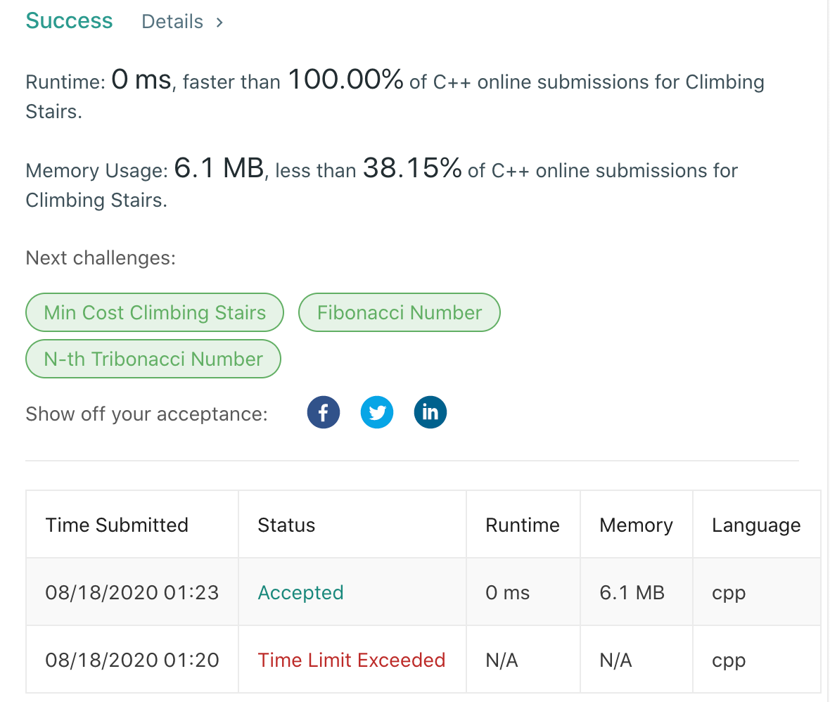
Task: Select the Runtime column header
Action: [523, 525]
